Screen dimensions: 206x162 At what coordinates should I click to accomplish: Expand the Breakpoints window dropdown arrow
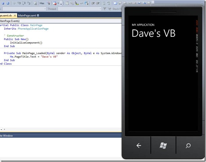58,3
